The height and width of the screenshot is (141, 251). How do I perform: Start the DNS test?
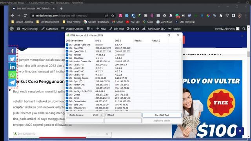(162, 115)
